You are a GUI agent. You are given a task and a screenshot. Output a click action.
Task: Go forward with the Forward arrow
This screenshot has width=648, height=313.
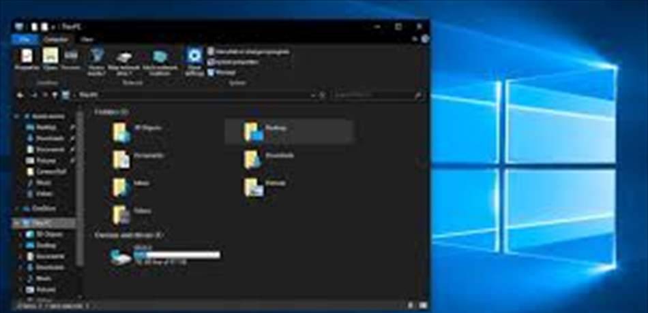[x=35, y=95]
